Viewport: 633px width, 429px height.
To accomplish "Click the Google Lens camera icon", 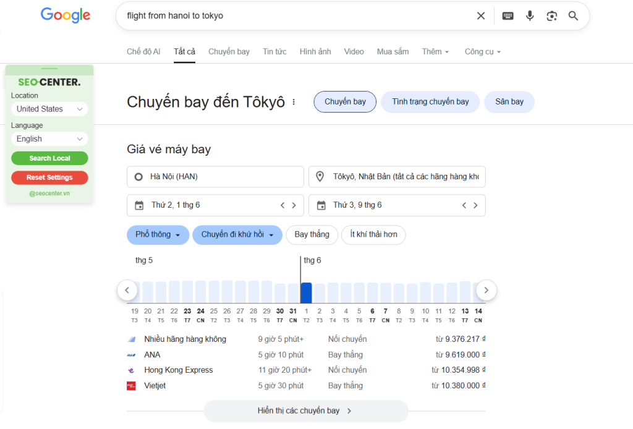I will [x=551, y=15].
